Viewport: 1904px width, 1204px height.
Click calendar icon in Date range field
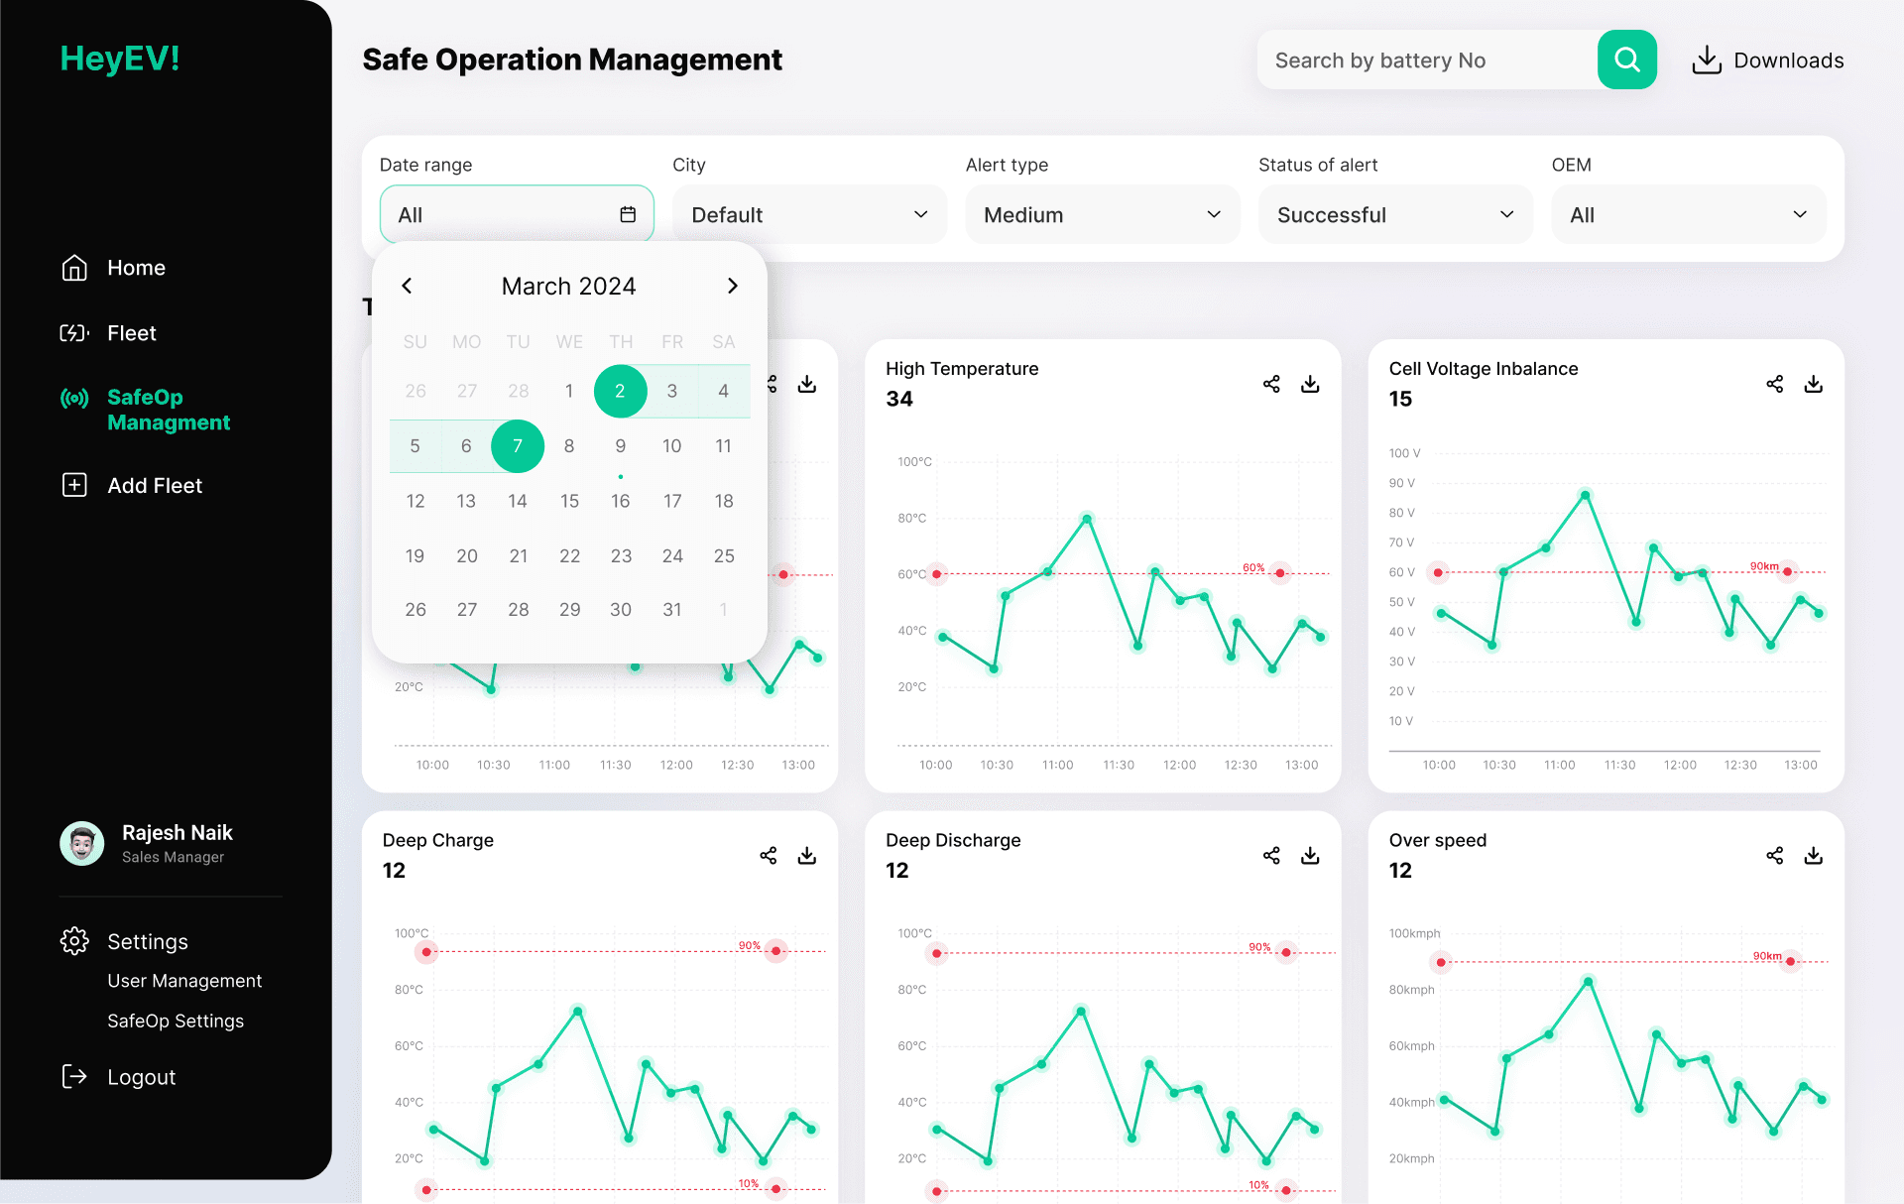[x=628, y=214]
